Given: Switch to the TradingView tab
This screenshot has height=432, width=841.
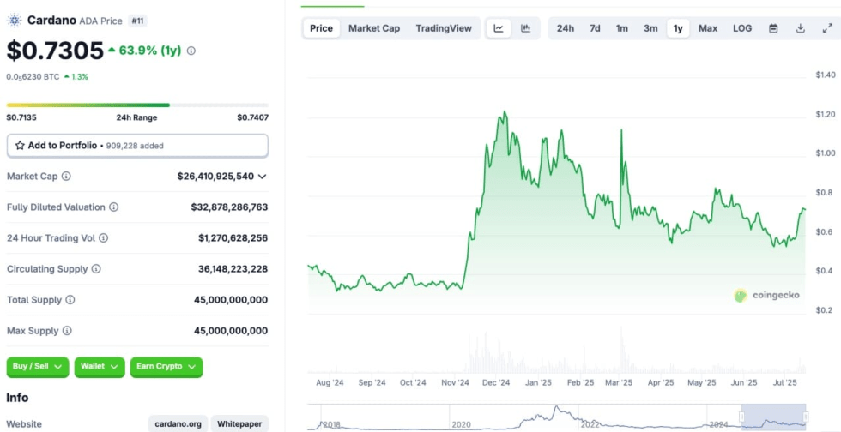Looking at the screenshot, I should 444,28.
